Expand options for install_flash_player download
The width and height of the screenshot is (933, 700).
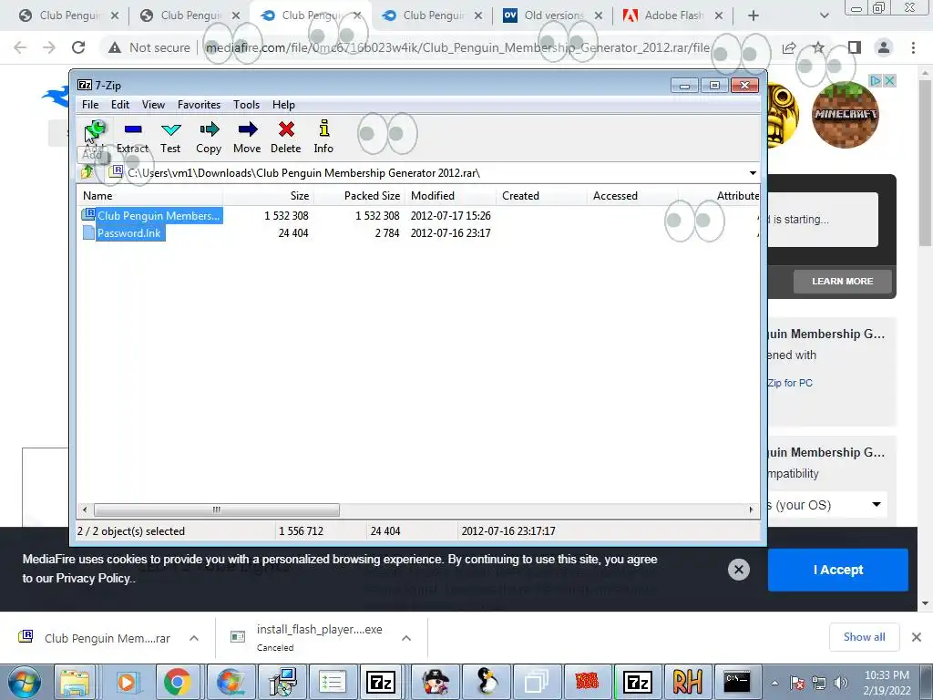[x=406, y=638]
